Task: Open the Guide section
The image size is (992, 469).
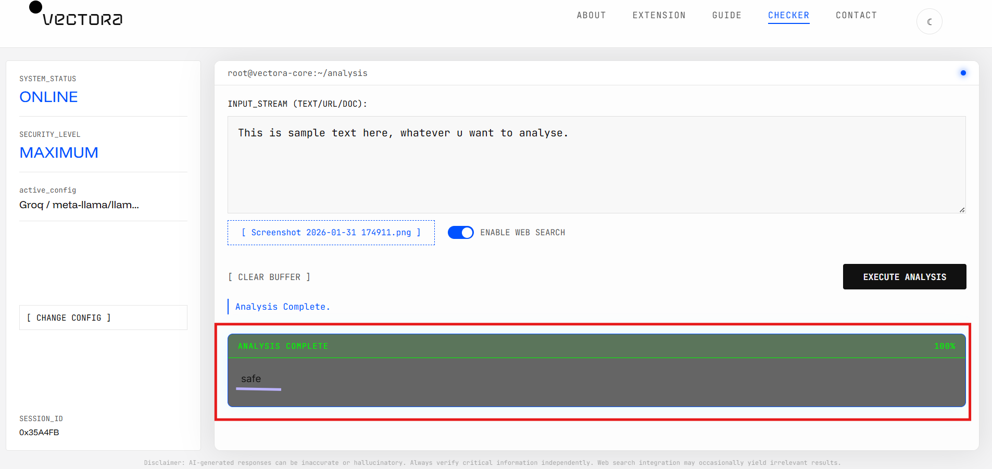Action: coord(726,16)
